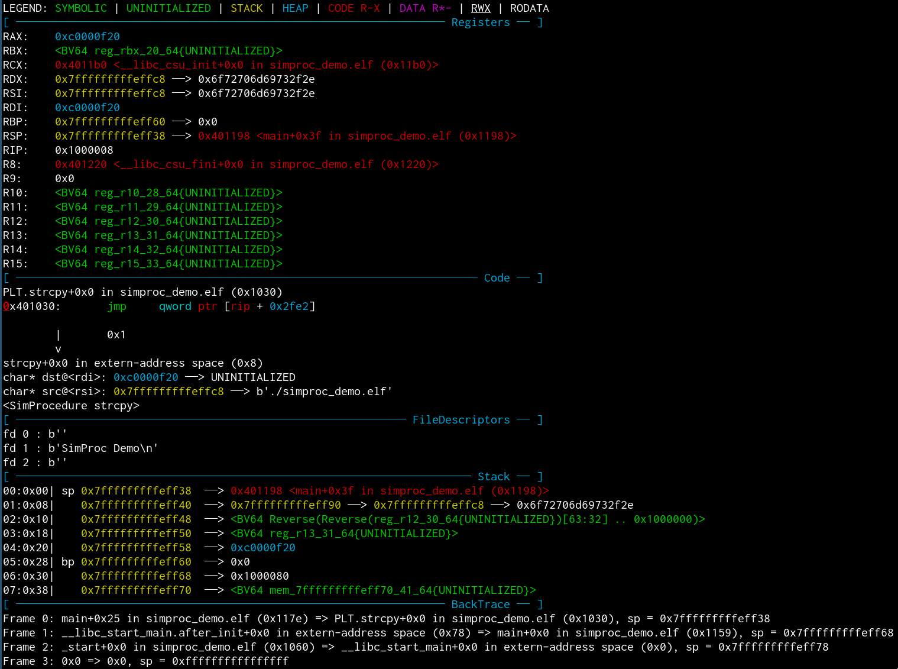Click backtrace Frame 0 line
This screenshot has height=669, width=898.
coord(387,619)
